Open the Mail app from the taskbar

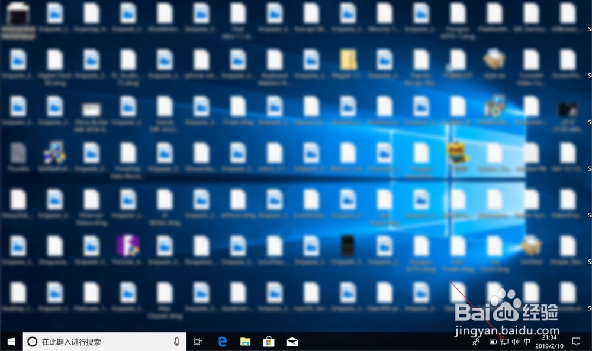point(292,342)
